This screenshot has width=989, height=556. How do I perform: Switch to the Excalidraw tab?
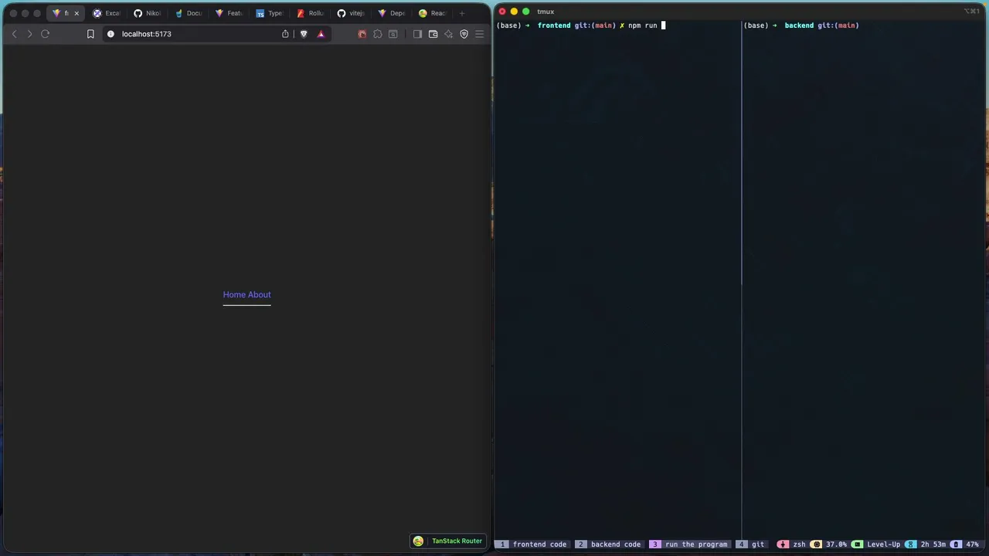click(107, 13)
